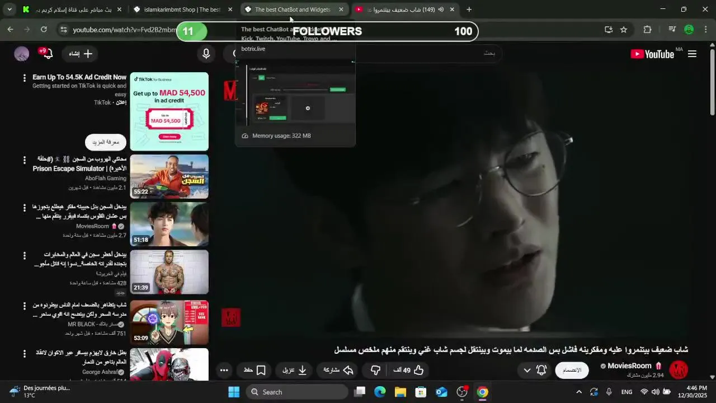
Task: Open options menu for MR BLACK video
Action: click(x=24, y=306)
